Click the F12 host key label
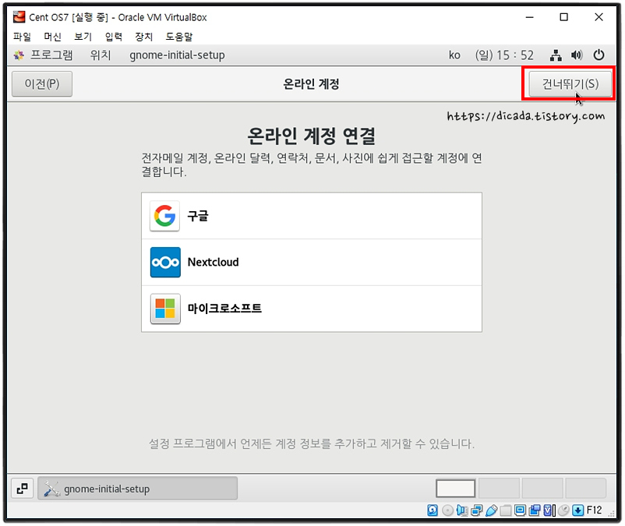Viewport: 625px width, 526px height. pyautogui.click(x=595, y=510)
